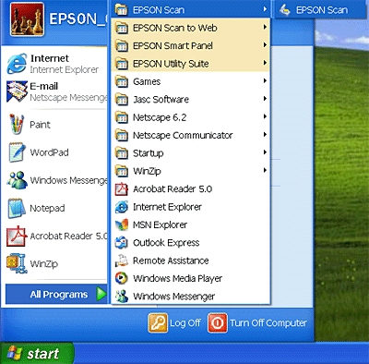Click the Games folder icon
369x364 pixels.
click(122, 81)
